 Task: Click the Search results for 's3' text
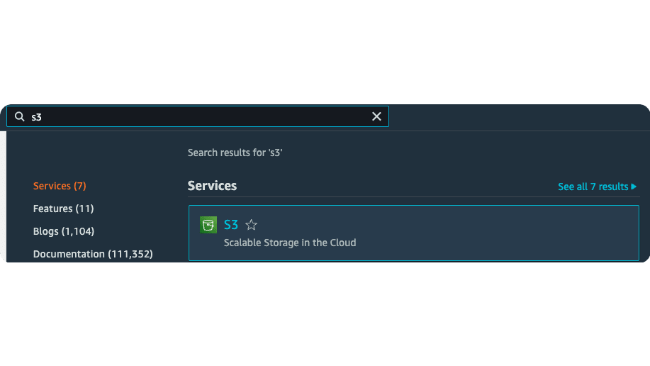pyautogui.click(x=235, y=152)
